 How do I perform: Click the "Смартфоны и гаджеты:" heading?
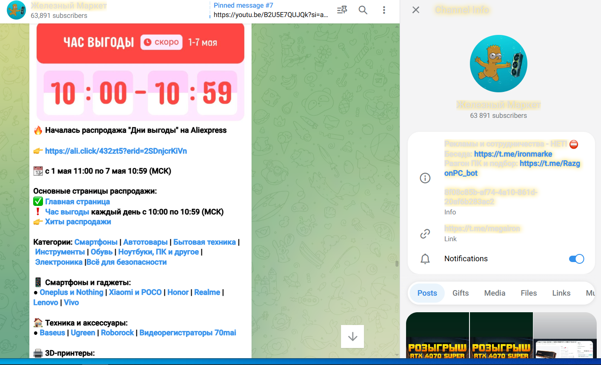88,282
